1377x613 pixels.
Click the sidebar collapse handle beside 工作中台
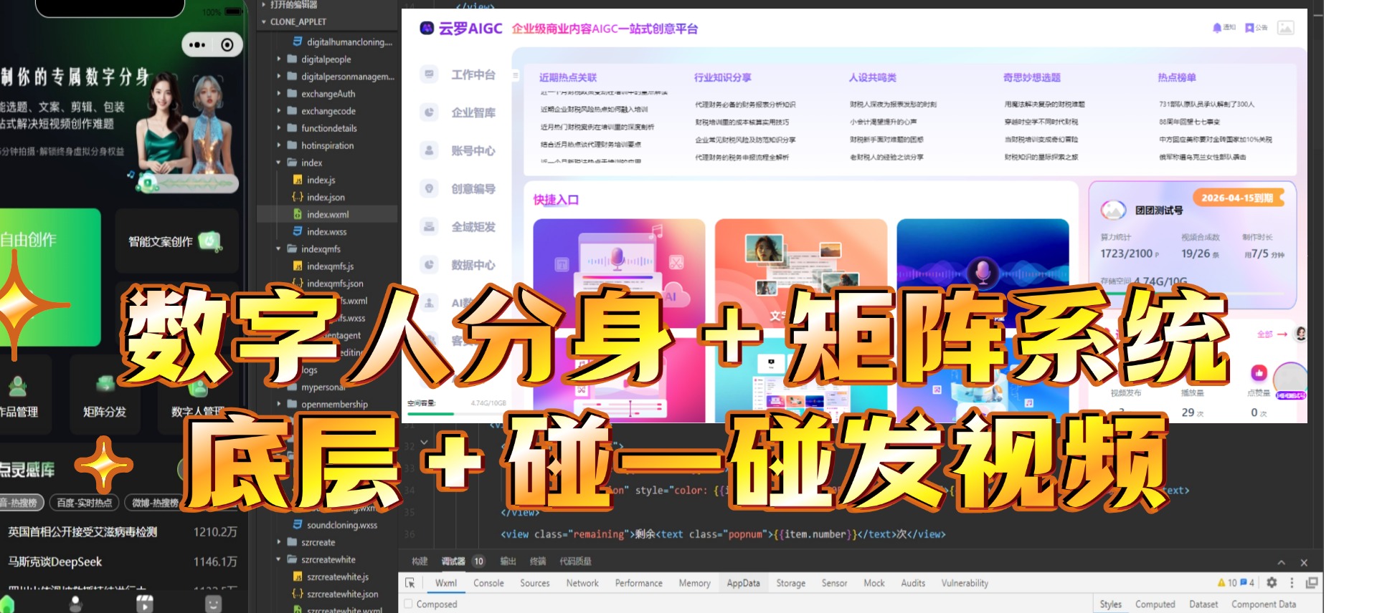tap(515, 74)
